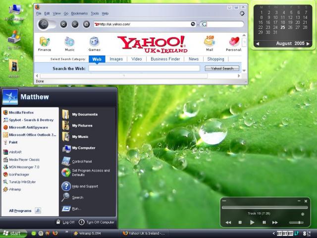Click Firefox horizontal scrollbar

pyautogui.click(x=124, y=76)
